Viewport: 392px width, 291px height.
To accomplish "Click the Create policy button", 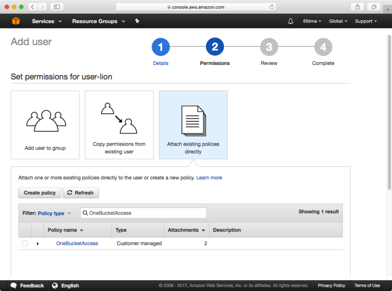I will (x=39, y=192).
